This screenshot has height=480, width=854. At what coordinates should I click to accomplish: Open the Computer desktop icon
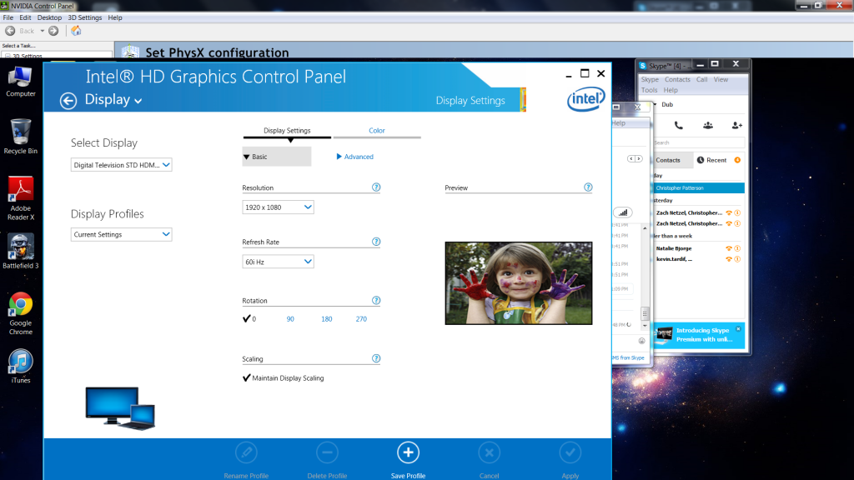(x=21, y=82)
